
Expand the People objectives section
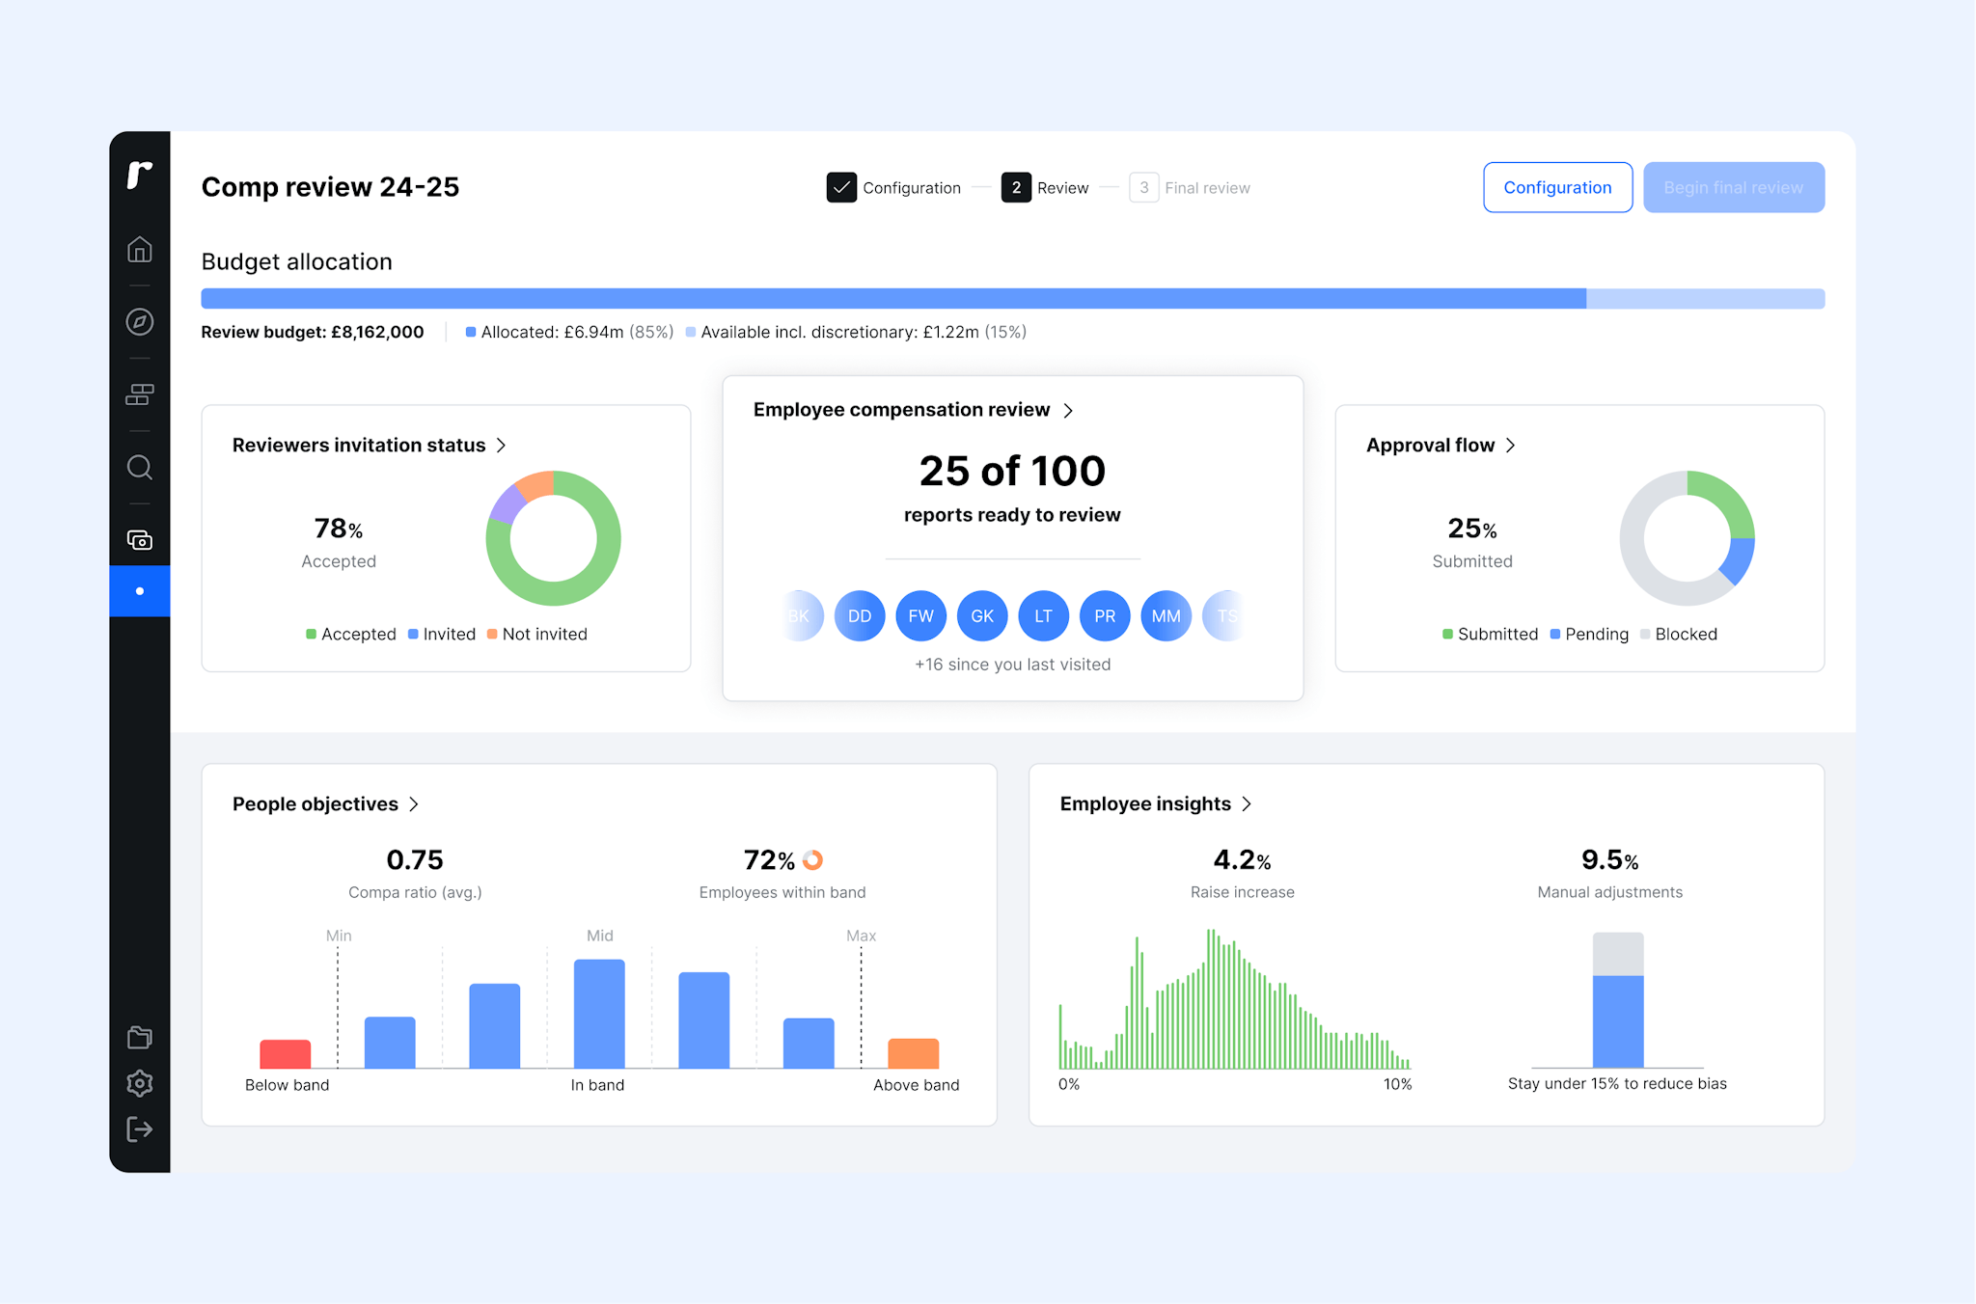click(x=414, y=804)
